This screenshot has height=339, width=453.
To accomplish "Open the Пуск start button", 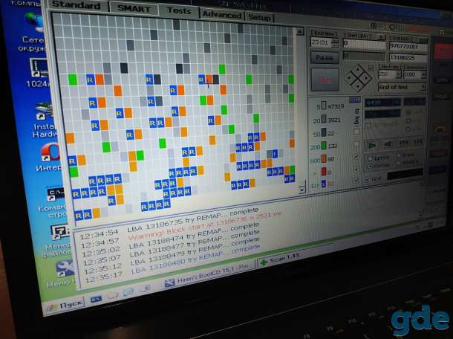I will [66, 305].
